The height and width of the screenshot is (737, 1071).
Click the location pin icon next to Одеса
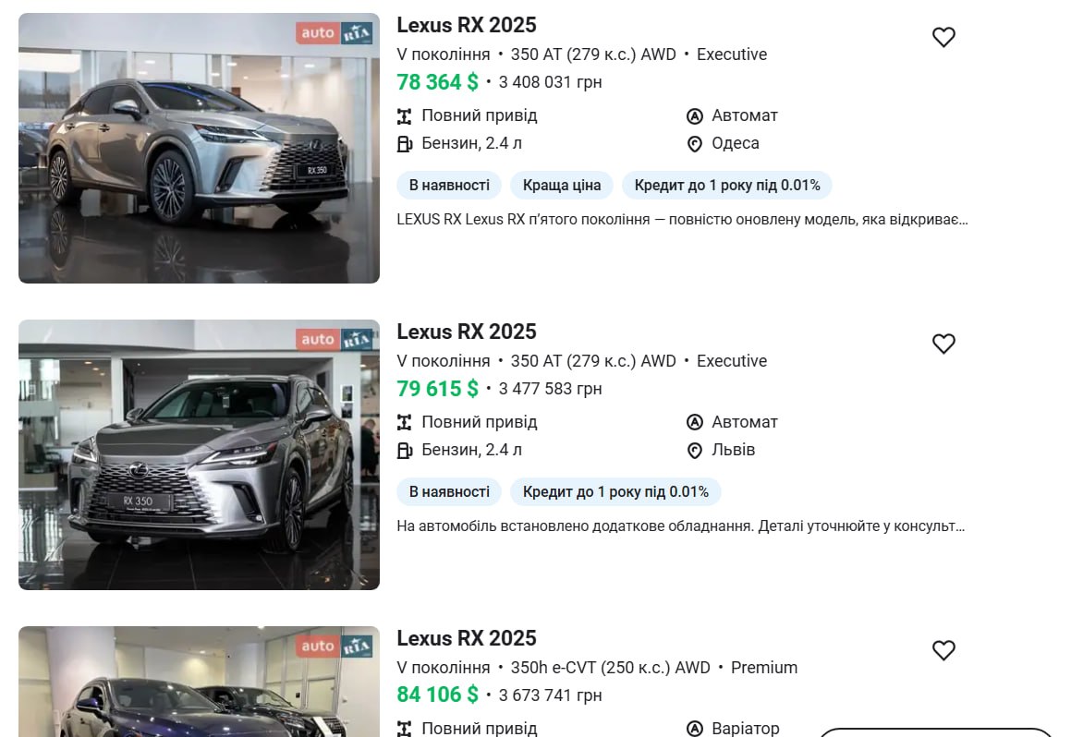click(694, 143)
